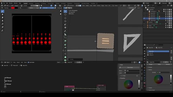This screenshot has height=97, width=173.
Task: Select the Annotate tool in image editor
Action: point(2,31)
